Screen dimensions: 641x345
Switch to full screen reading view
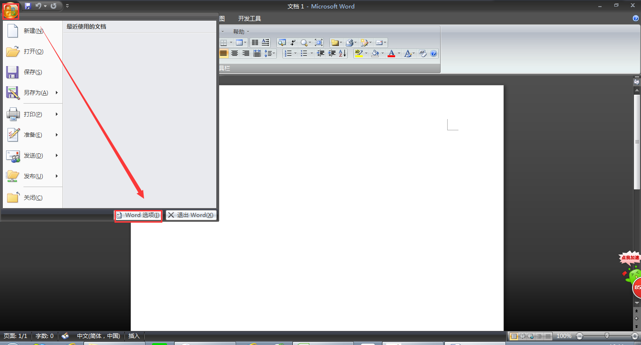(522, 336)
